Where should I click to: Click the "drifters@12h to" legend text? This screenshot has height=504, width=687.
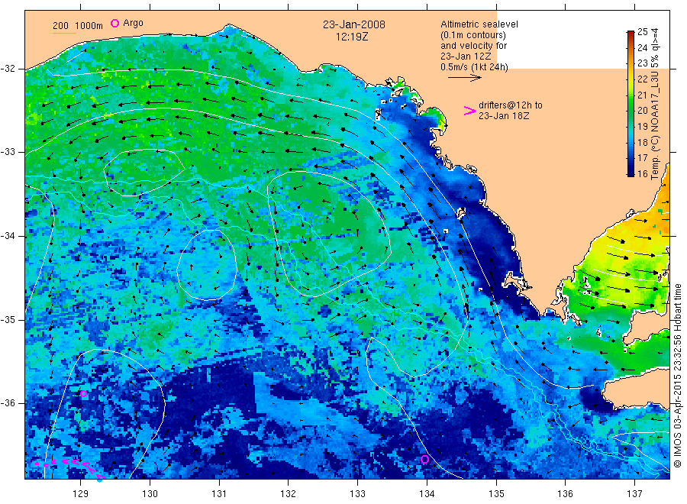pyautogui.click(x=511, y=105)
